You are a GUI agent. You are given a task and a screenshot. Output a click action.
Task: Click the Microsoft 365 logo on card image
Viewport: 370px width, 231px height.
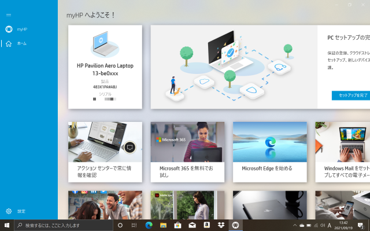click(171, 140)
